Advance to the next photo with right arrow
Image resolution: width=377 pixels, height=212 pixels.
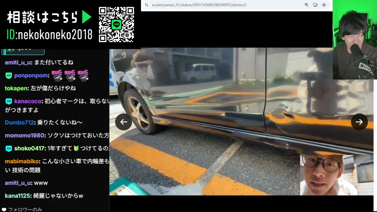359,122
